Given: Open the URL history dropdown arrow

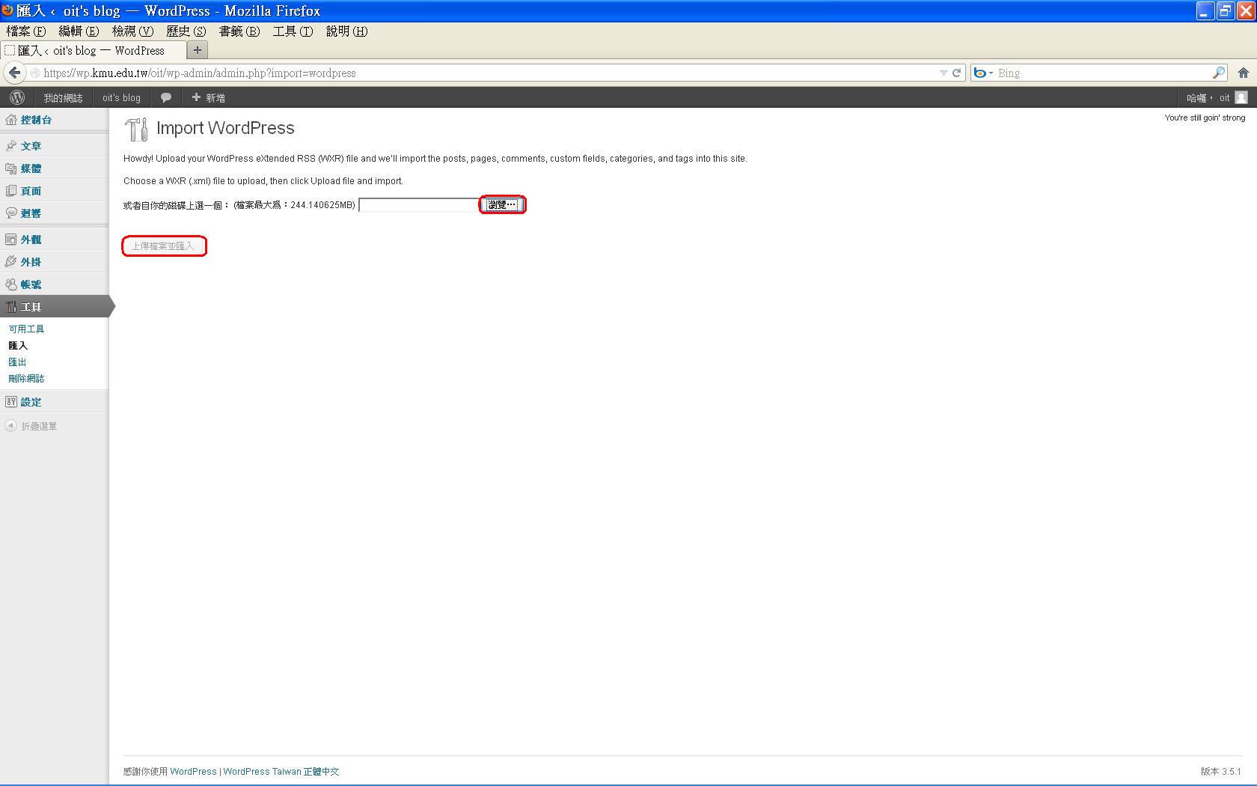Looking at the screenshot, I should (943, 73).
